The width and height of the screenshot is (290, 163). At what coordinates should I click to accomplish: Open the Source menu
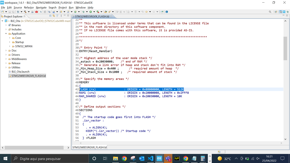[x=18, y=8]
